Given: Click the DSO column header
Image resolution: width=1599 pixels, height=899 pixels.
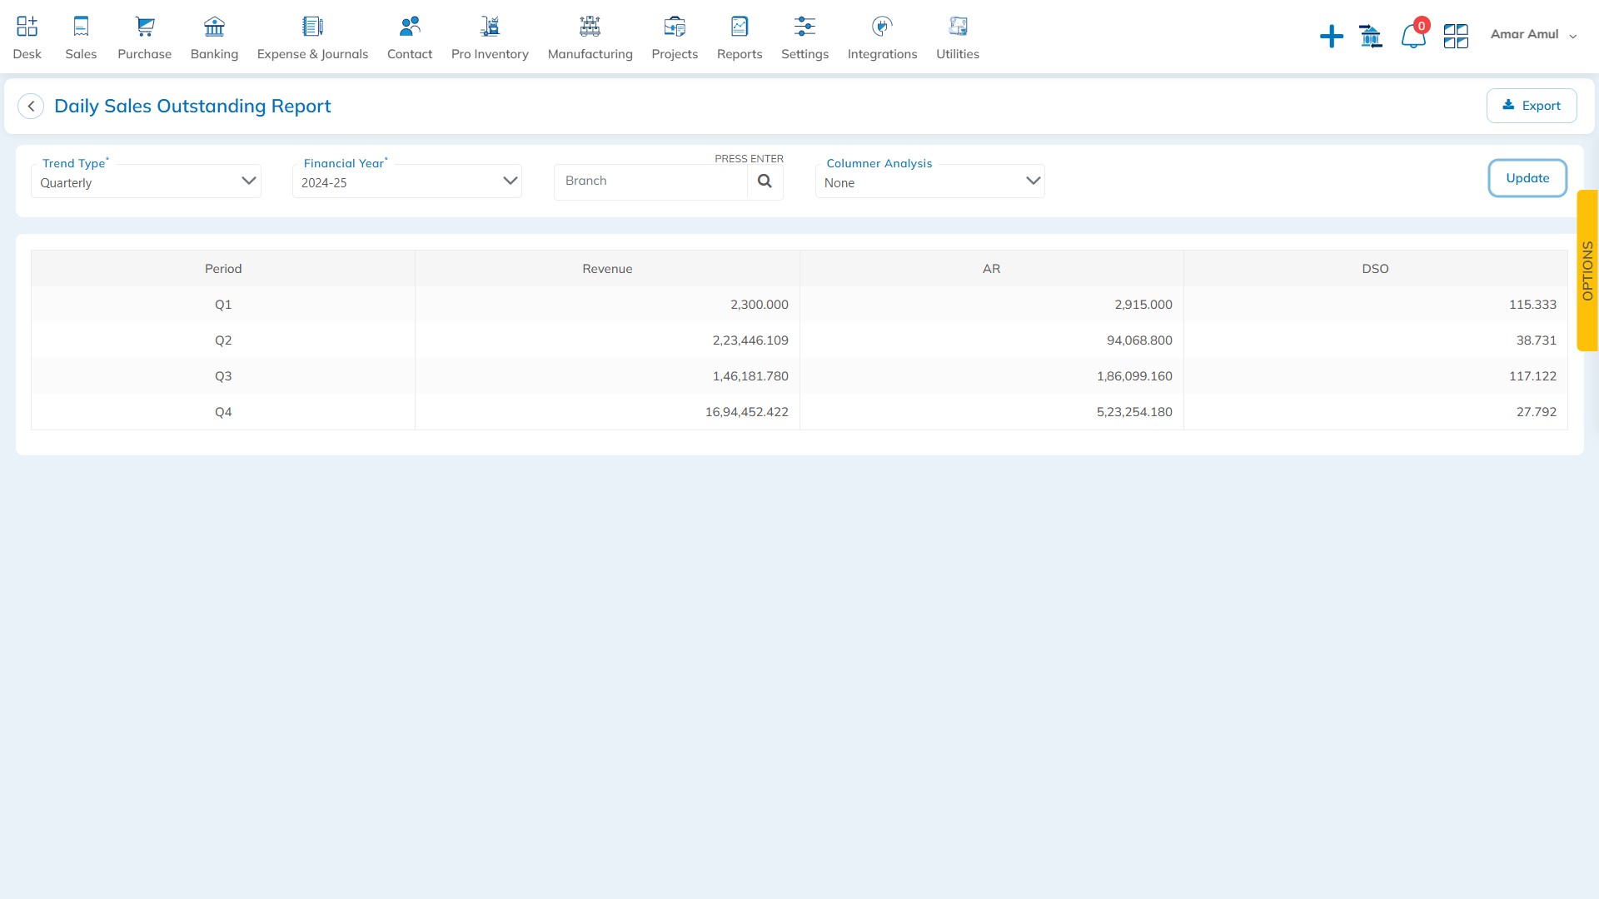Looking at the screenshot, I should tap(1375, 269).
